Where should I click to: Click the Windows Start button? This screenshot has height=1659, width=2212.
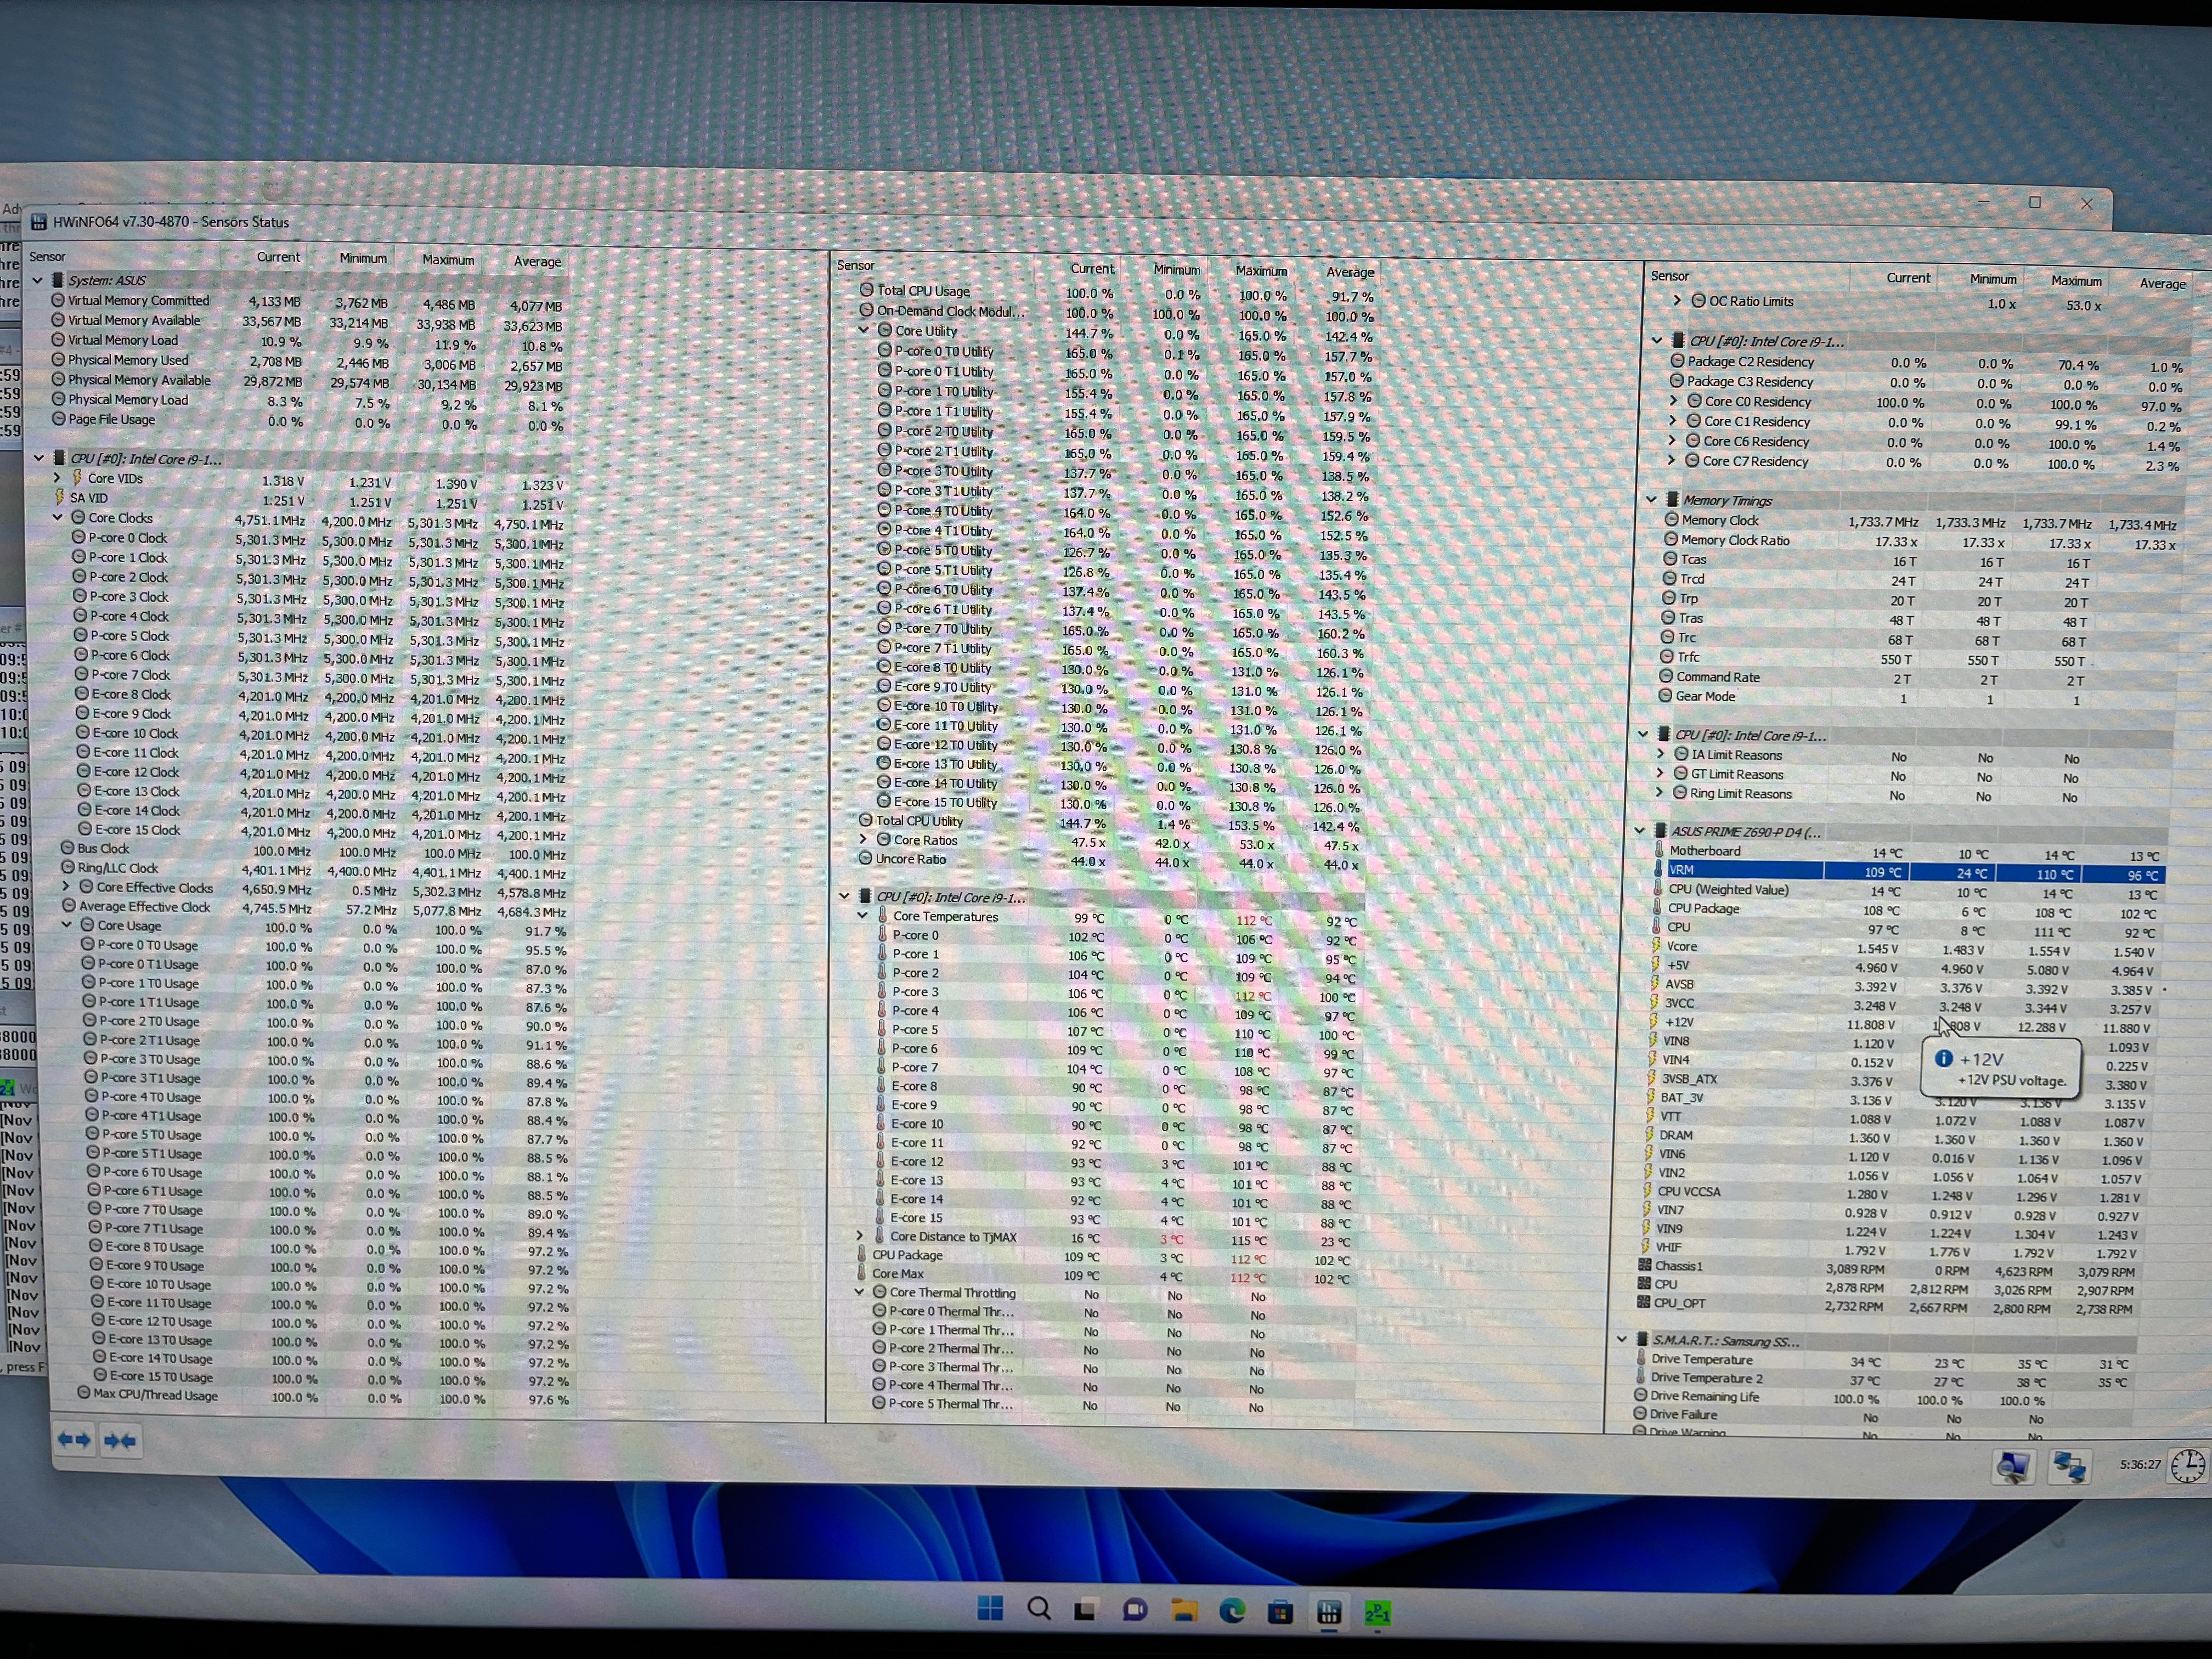[x=990, y=1608]
